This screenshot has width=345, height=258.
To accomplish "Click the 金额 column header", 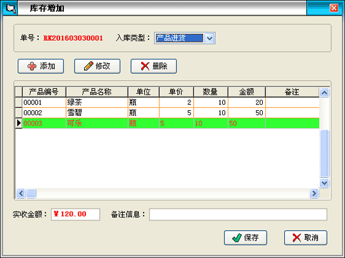I will pyautogui.click(x=247, y=92).
